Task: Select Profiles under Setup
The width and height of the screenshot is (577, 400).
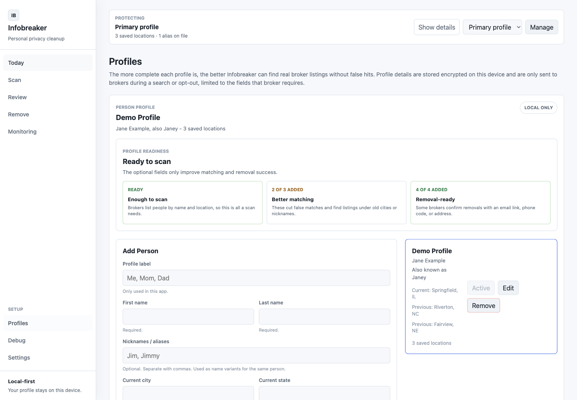Action: pyautogui.click(x=48, y=323)
